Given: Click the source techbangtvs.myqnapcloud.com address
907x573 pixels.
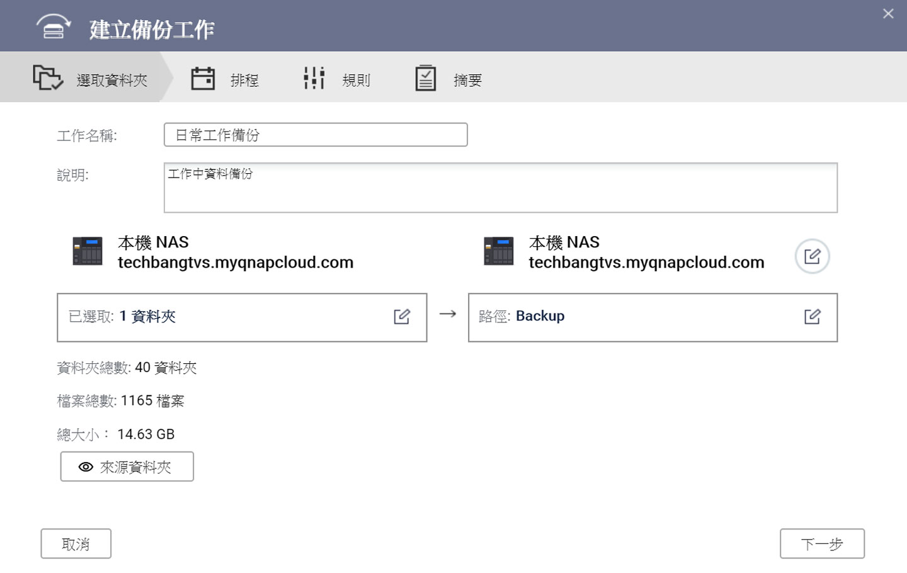Looking at the screenshot, I should coord(236,263).
